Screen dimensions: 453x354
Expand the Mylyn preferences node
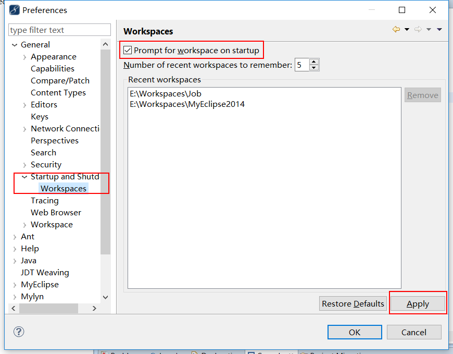pyautogui.click(x=15, y=297)
